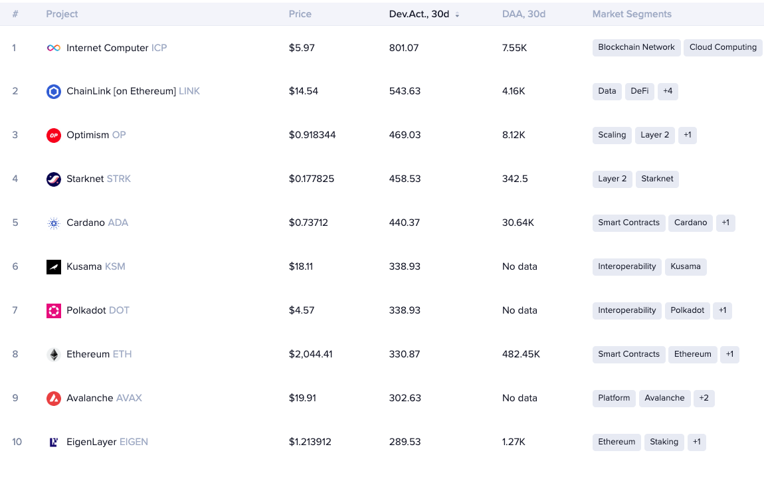
Task: Click the # rank column header
Action: click(x=15, y=14)
